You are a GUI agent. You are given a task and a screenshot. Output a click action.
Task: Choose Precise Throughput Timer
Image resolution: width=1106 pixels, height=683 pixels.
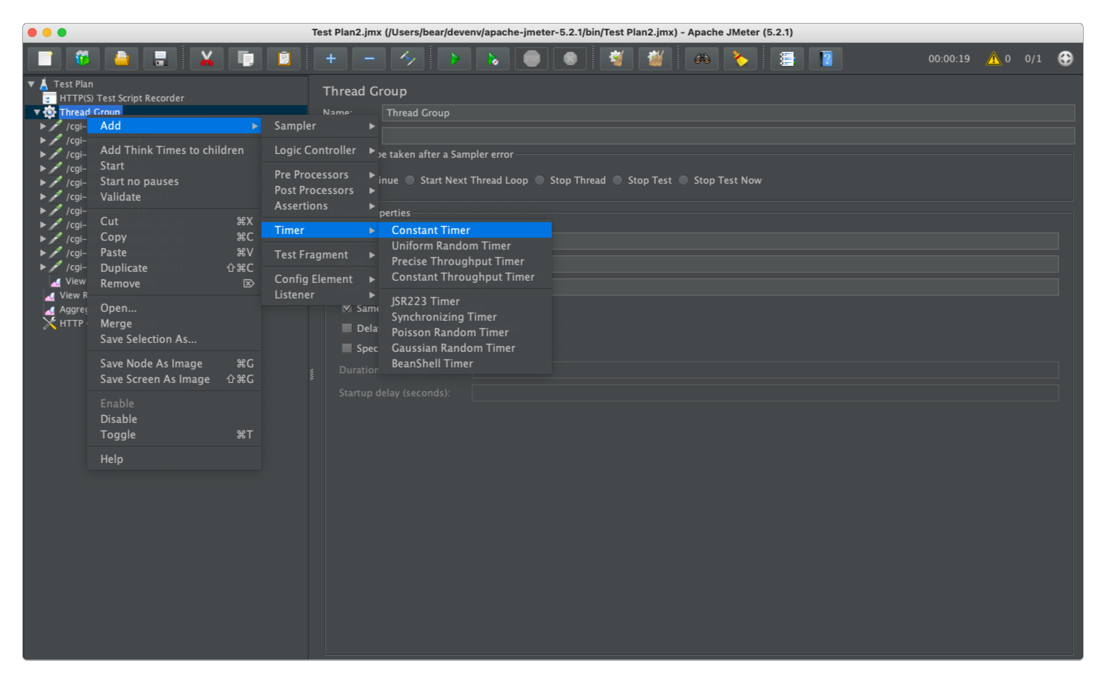pos(465,261)
